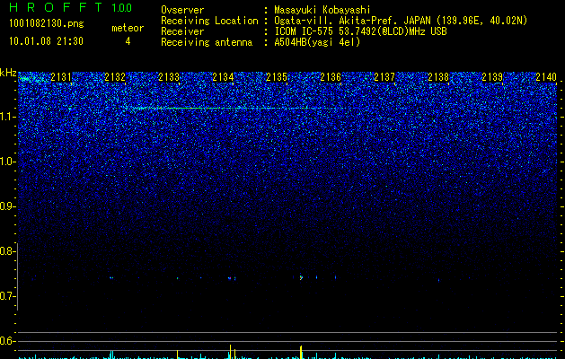The image size is (565, 359).
Task: Click the 2132 time marker
Action: [115, 77]
